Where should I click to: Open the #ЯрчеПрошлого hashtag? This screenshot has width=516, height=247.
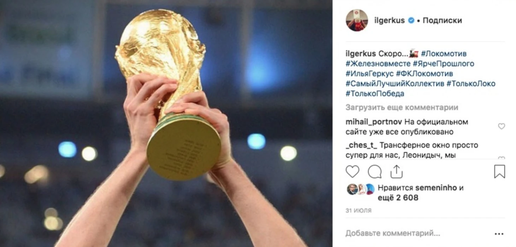[x=443, y=64]
